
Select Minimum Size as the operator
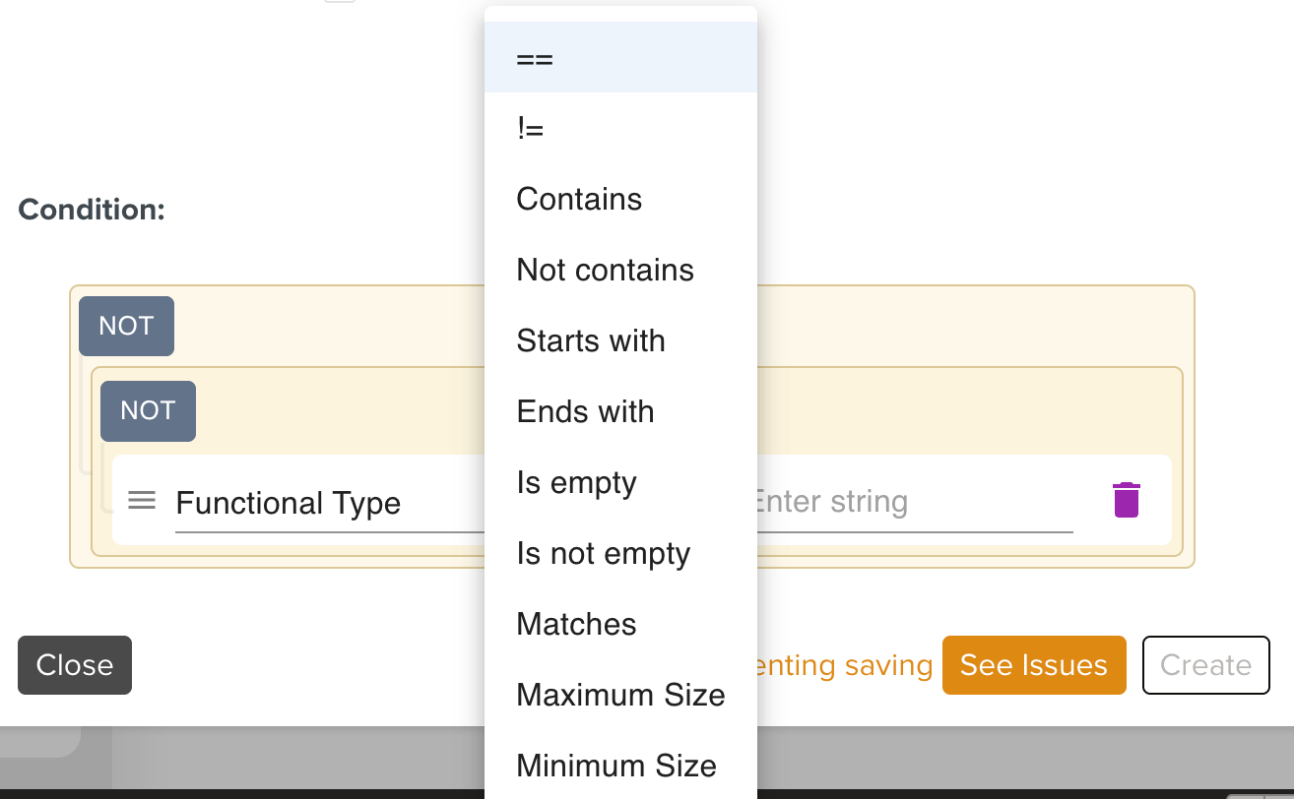(x=616, y=766)
